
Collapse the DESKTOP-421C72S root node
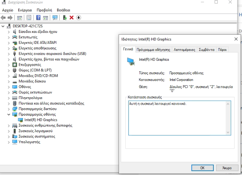tap(3, 26)
